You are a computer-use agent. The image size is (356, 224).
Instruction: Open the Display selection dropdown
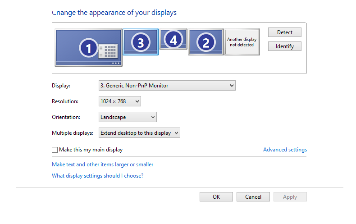coord(167,86)
